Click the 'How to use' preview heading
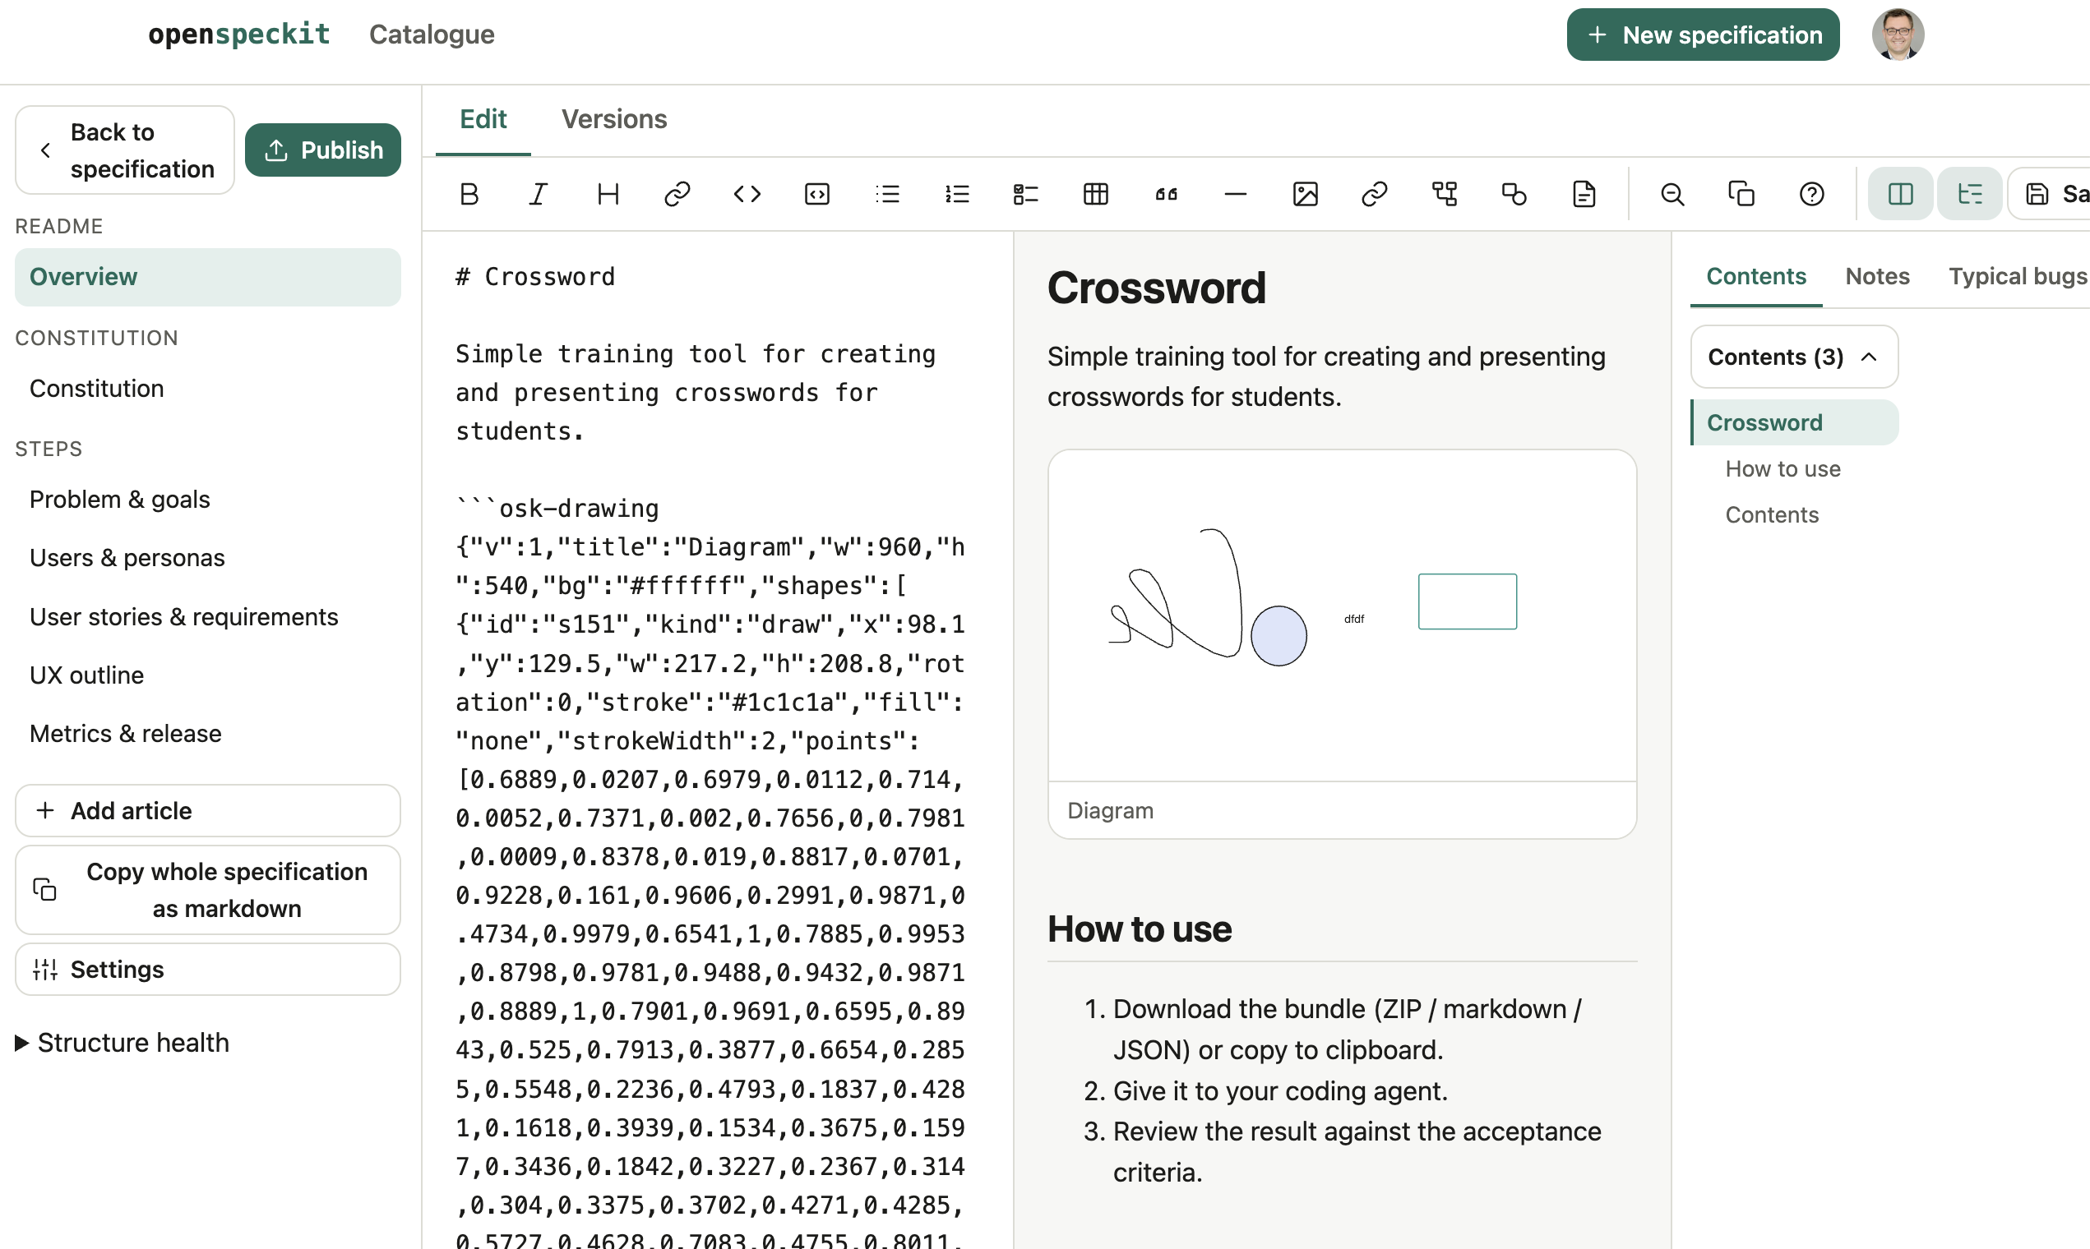2090x1249 pixels. click(1140, 929)
